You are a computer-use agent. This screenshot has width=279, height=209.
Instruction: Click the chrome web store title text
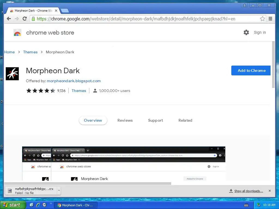pos(50,33)
